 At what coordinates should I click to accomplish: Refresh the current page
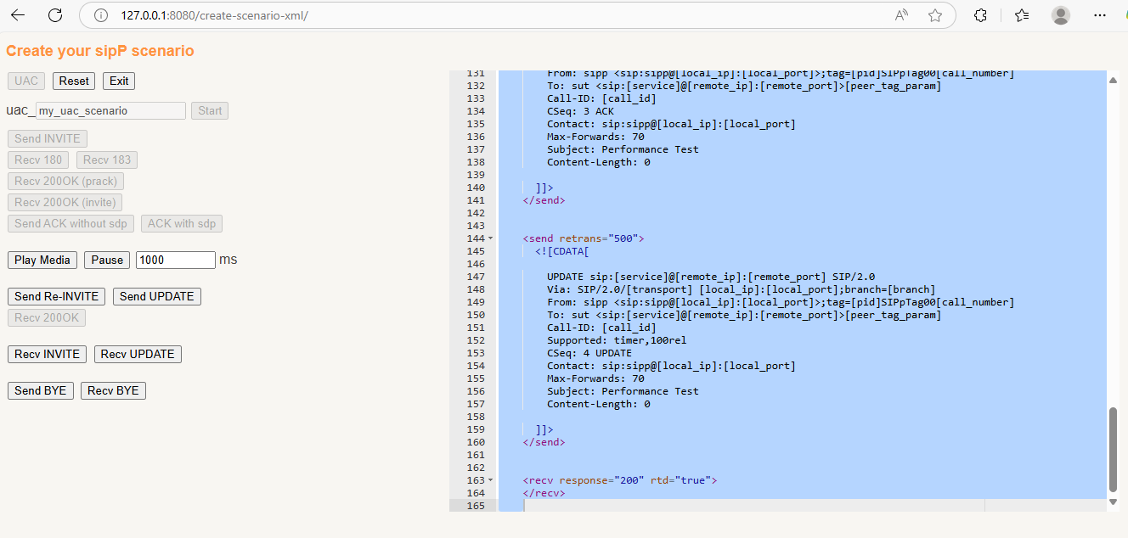[x=56, y=14]
